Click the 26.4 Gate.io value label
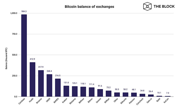The image size is (179, 110). pos(151,91)
